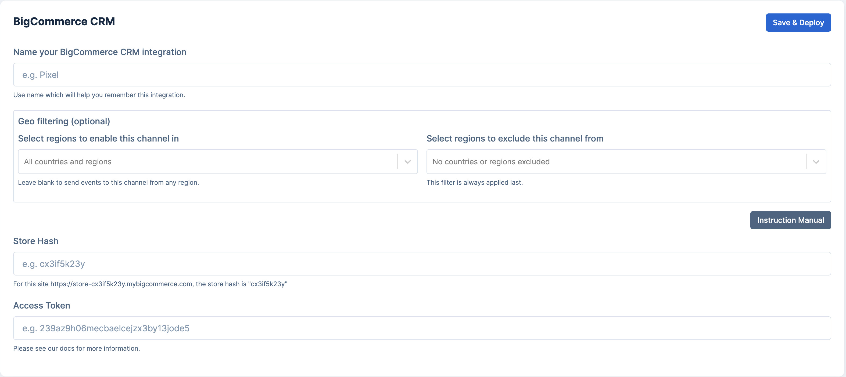Click the Save & Deploy button
846x377 pixels.
(x=798, y=23)
